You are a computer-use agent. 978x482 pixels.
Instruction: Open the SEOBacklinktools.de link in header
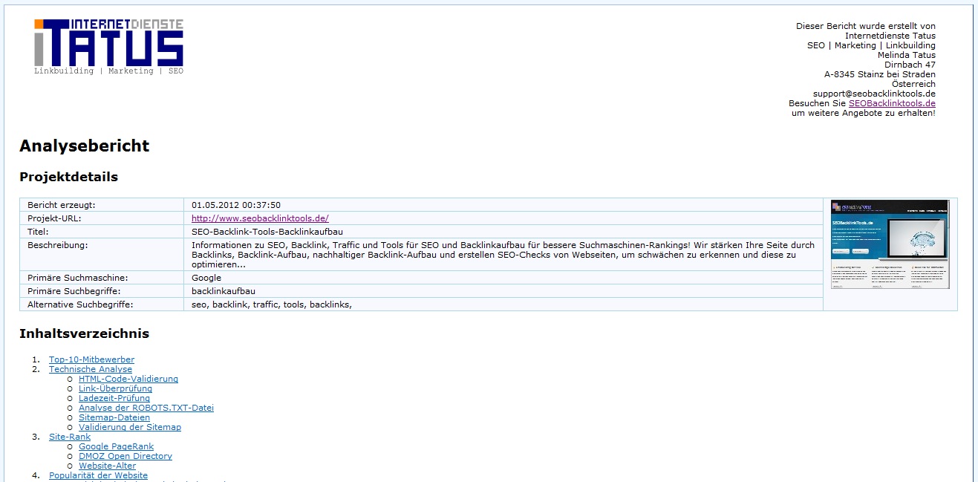click(x=891, y=103)
